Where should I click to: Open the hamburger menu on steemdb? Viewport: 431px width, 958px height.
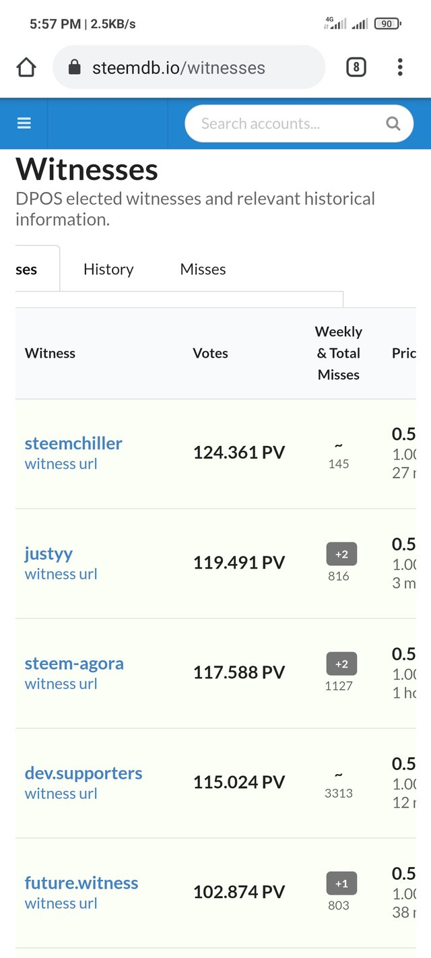pos(24,123)
